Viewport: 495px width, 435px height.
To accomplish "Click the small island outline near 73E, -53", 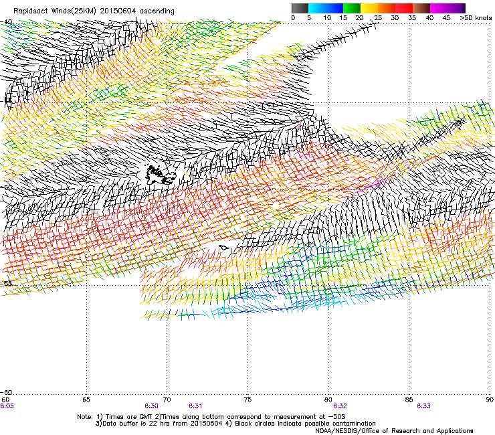I will (x=224, y=248).
